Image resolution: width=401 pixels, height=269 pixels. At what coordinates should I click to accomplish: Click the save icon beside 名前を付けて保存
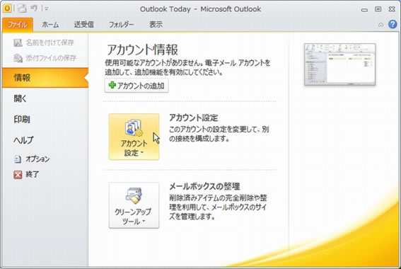[x=18, y=42]
